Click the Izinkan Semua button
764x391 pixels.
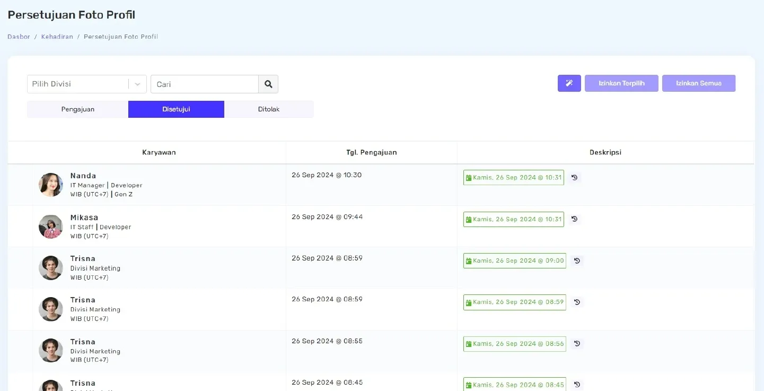click(699, 83)
